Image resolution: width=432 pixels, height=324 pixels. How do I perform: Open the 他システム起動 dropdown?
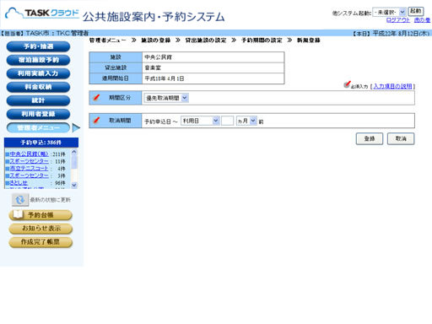click(389, 12)
